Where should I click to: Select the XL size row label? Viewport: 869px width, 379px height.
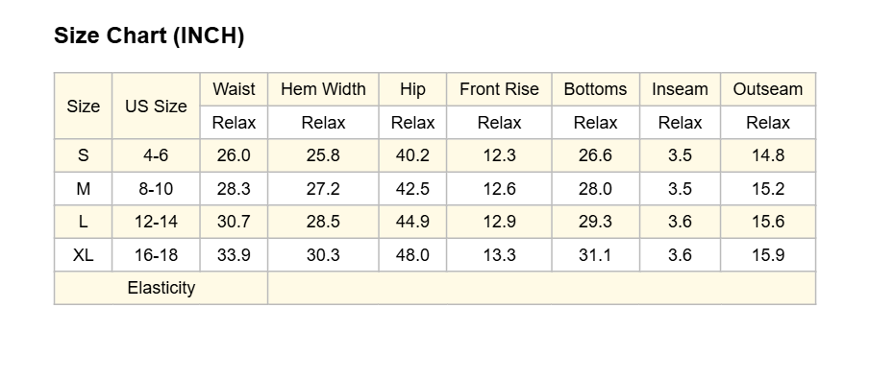click(x=83, y=255)
